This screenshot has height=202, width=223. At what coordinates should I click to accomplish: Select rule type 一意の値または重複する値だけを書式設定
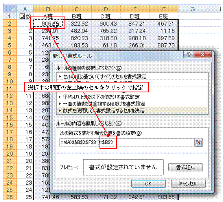coord(132,104)
